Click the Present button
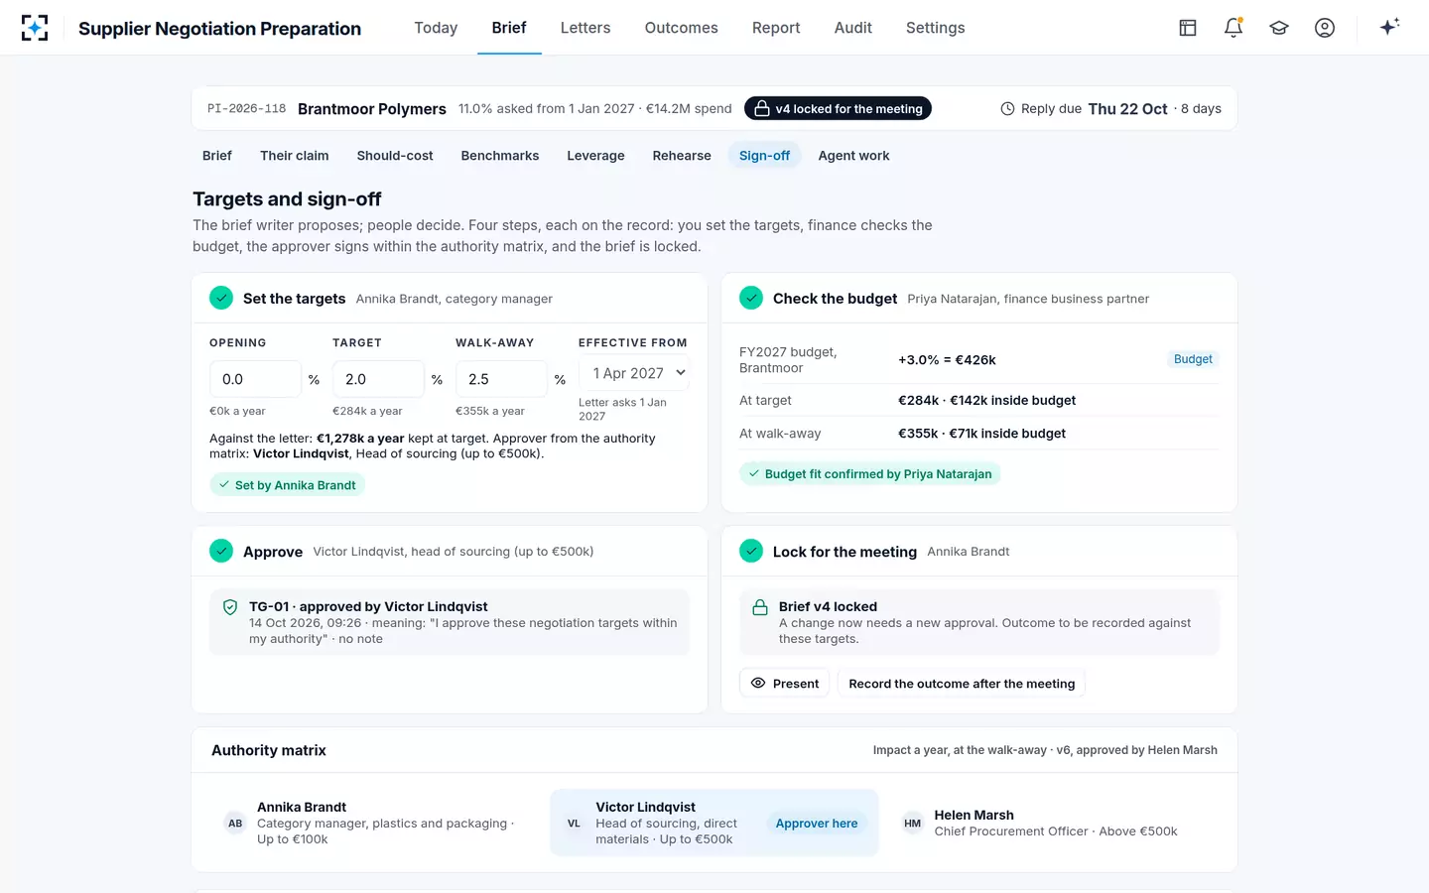This screenshot has width=1429, height=893. tap(785, 684)
